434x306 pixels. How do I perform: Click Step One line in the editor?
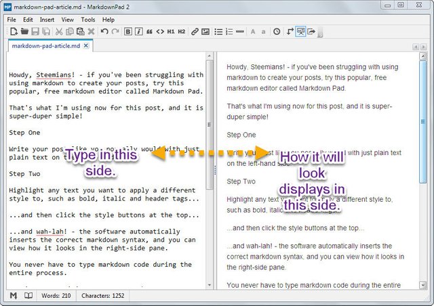pyautogui.click(x=24, y=133)
